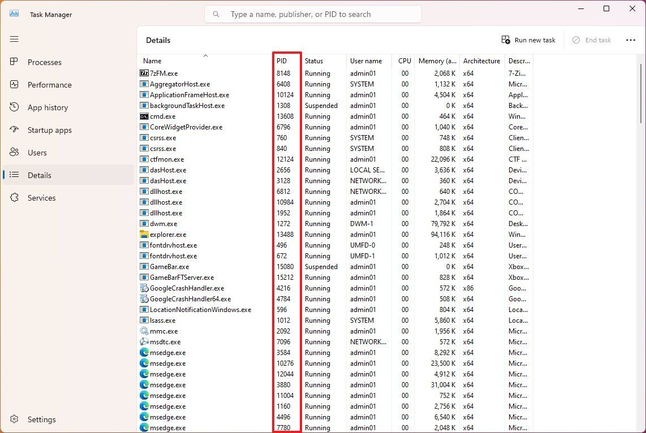Click the magnifier icon in the search bar
This screenshot has height=433, width=646.
pyautogui.click(x=216, y=14)
